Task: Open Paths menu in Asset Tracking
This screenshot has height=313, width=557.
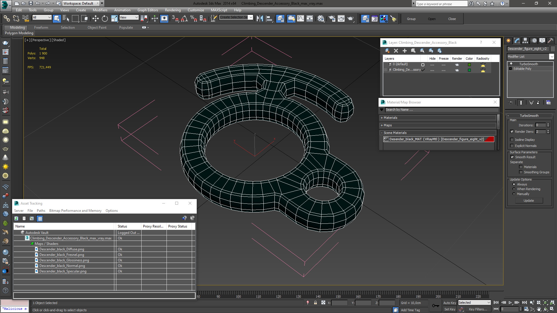Action: 41,211
